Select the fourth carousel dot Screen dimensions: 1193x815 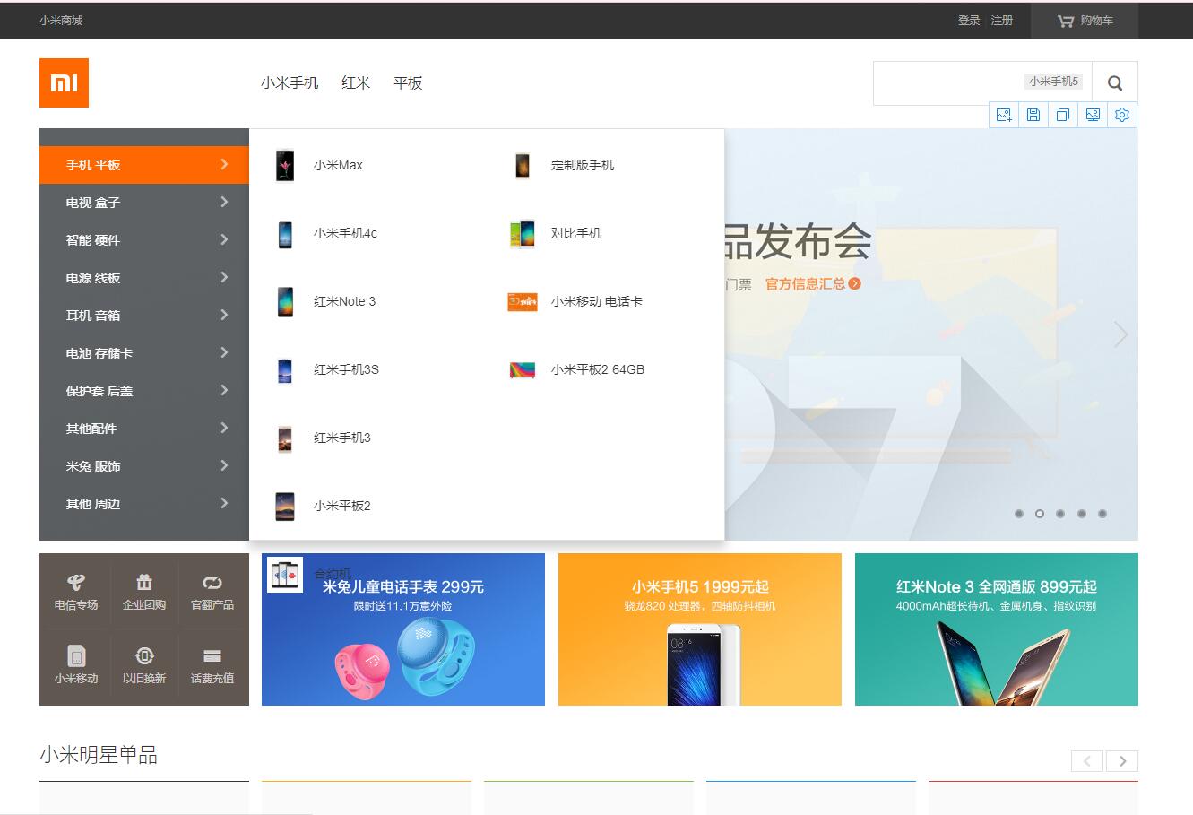1082,514
